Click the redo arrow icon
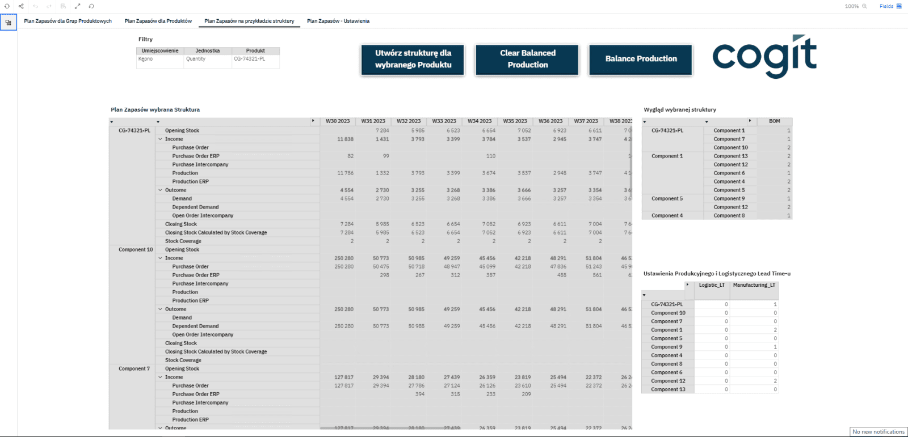This screenshot has width=908, height=437. 49,6
